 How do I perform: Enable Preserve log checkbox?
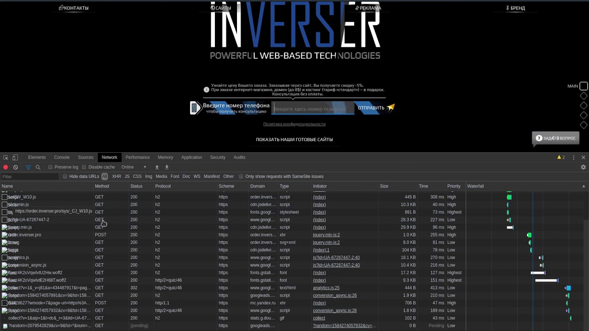(x=51, y=167)
